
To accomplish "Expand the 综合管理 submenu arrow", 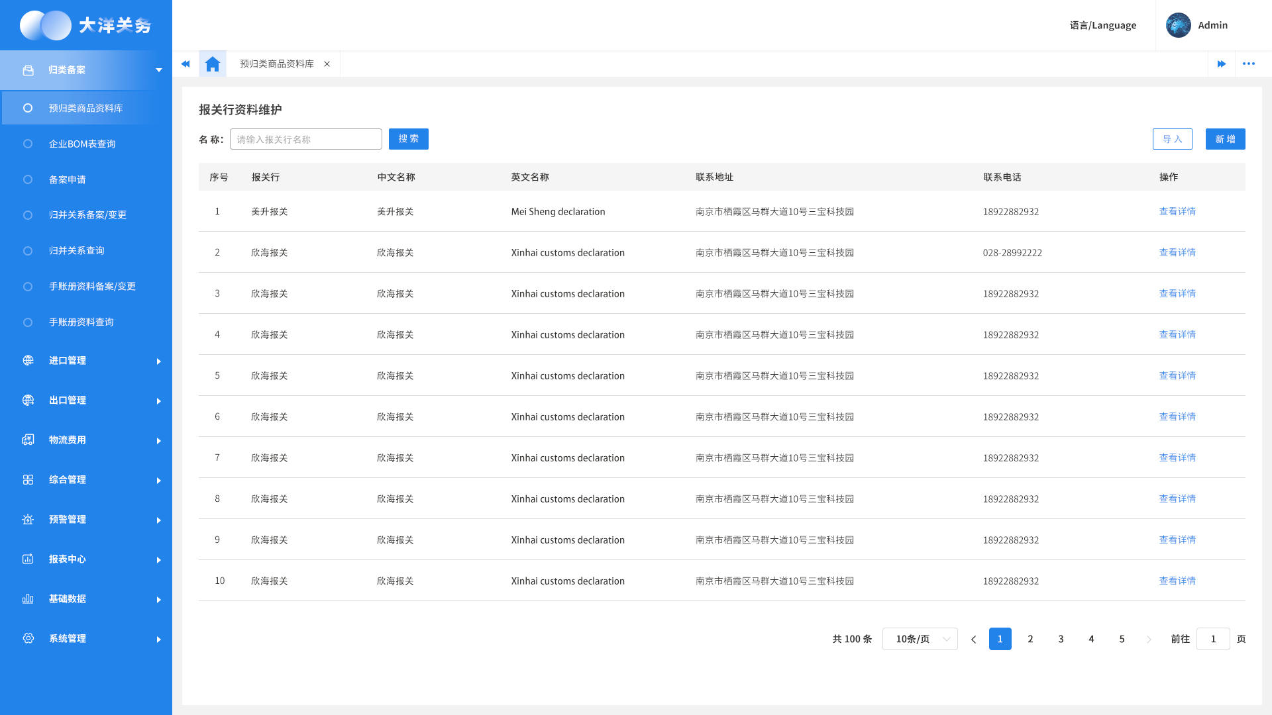I will (159, 481).
